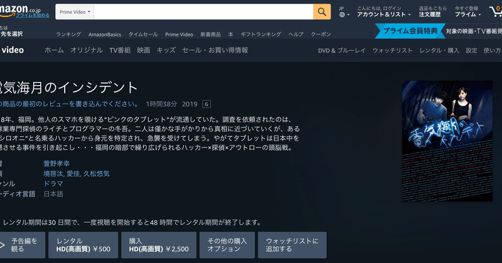This screenshot has width=502, height=263.
Task: Click the Amazon.co.jp logo
Action: point(20,9)
